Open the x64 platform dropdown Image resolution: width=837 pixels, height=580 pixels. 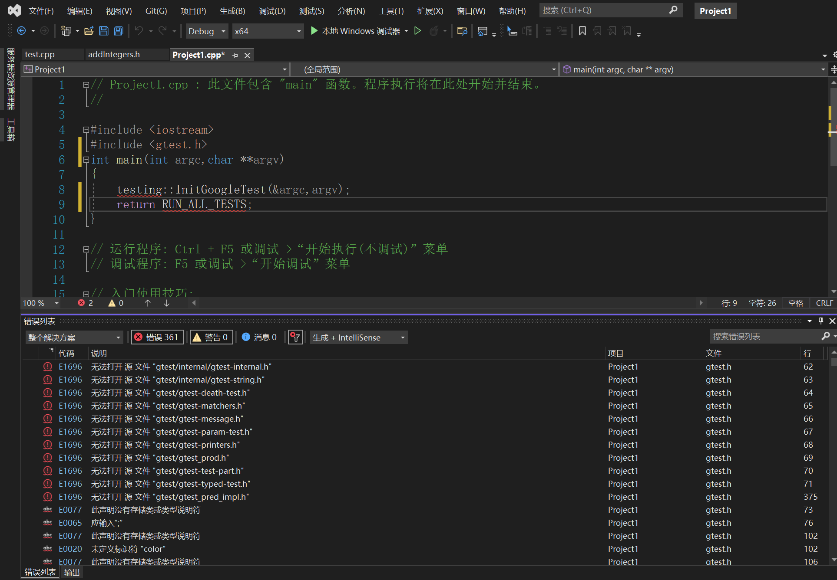(267, 31)
